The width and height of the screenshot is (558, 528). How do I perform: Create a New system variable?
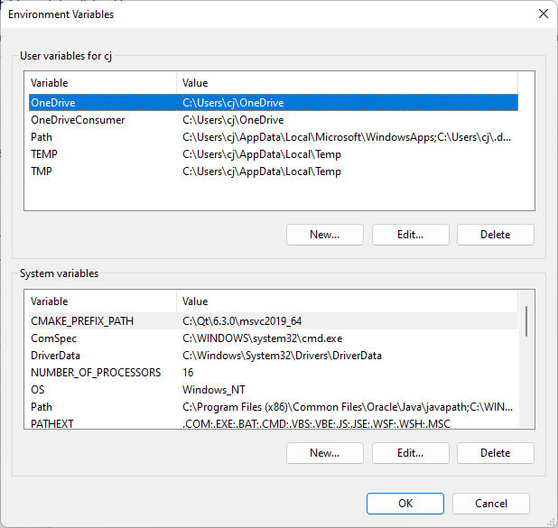click(324, 453)
